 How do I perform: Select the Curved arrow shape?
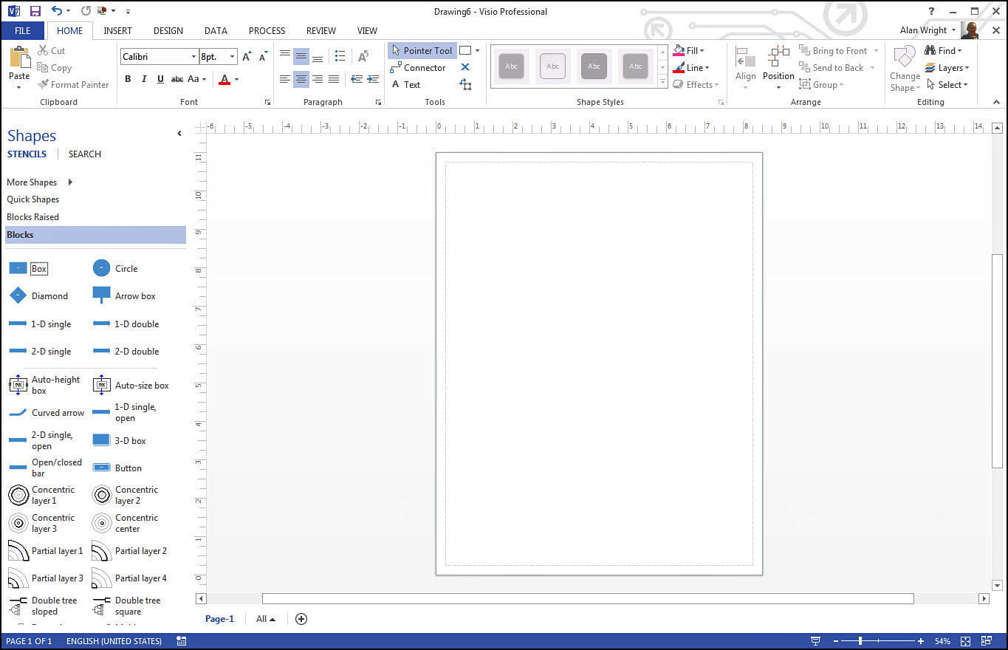(47, 413)
